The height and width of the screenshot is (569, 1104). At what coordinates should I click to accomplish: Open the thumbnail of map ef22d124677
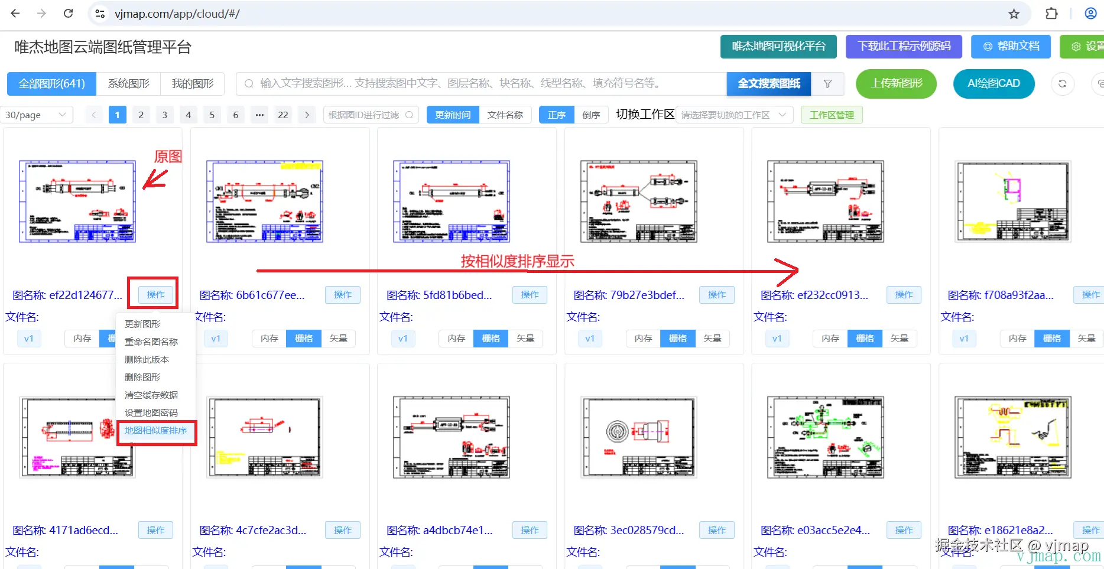pyautogui.click(x=77, y=201)
